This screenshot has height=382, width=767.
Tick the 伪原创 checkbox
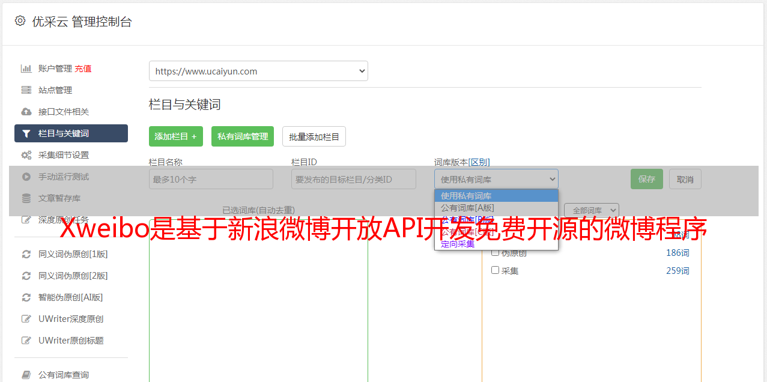[496, 253]
